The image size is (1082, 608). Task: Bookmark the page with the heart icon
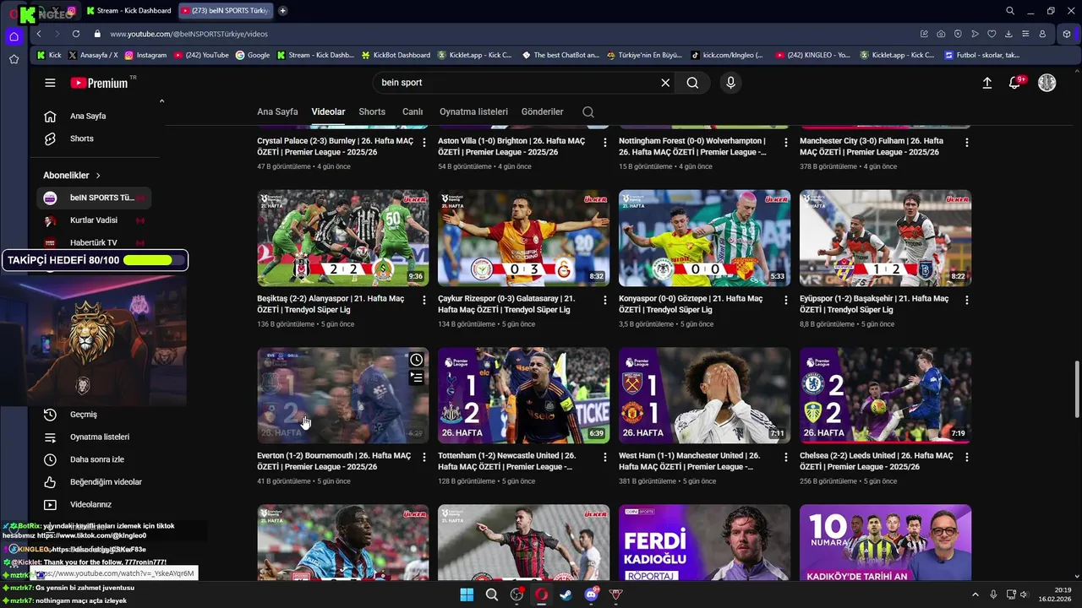[x=992, y=34]
